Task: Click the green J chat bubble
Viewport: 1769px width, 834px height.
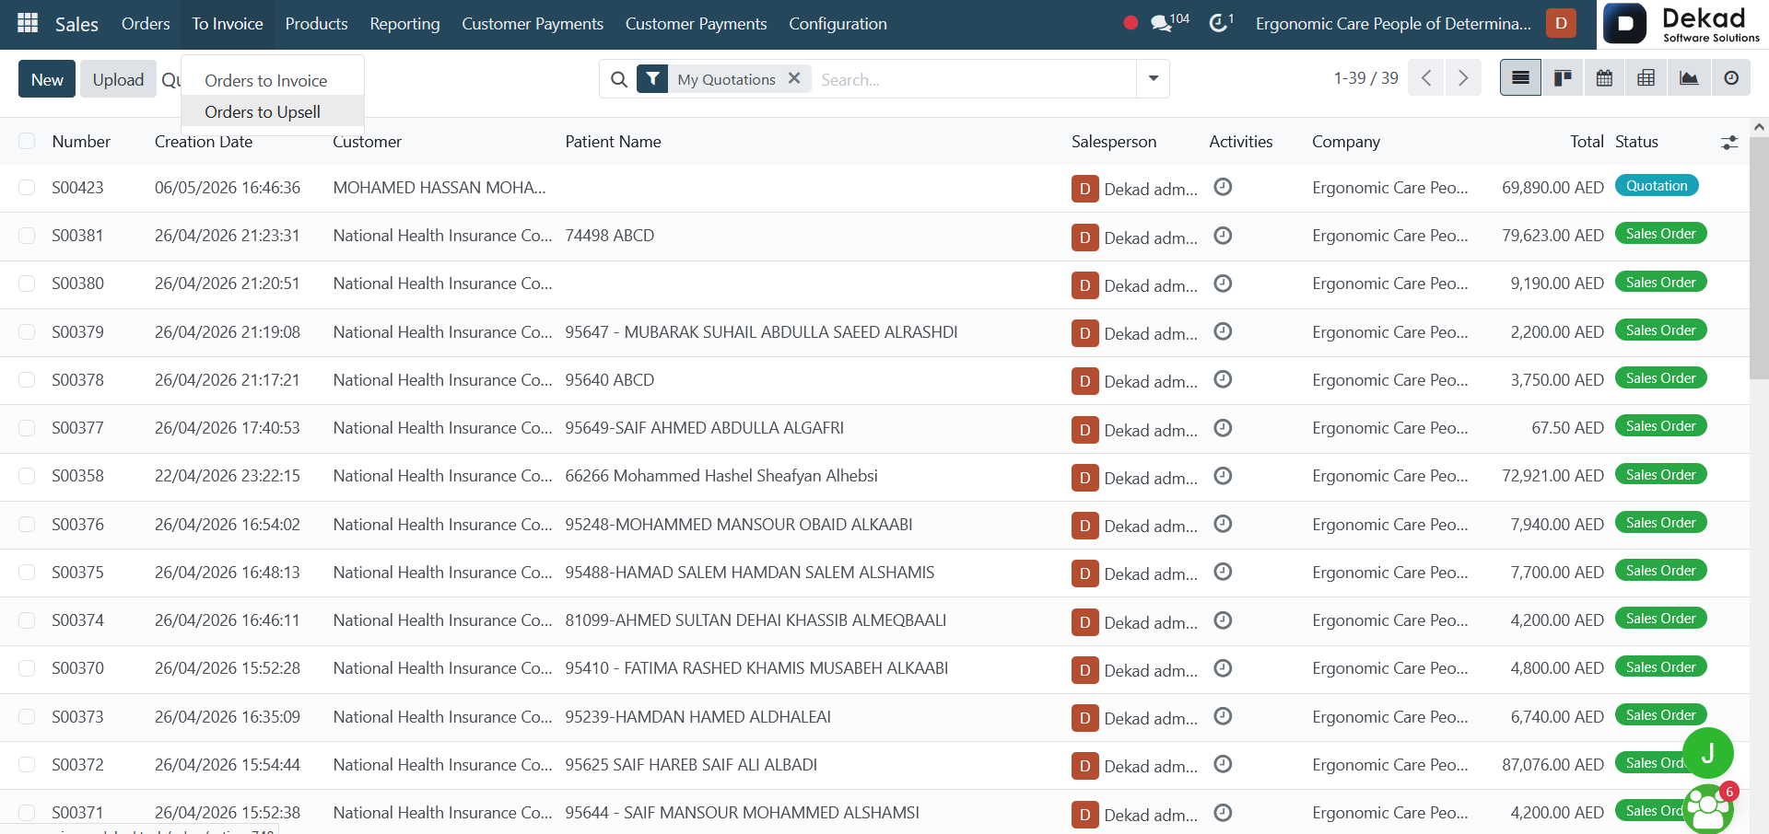Action: (x=1707, y=753)
